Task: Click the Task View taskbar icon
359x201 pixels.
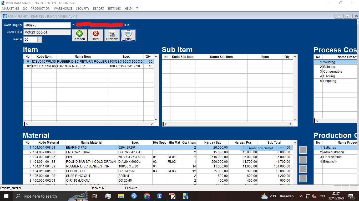Action: (x=95, y=196)
